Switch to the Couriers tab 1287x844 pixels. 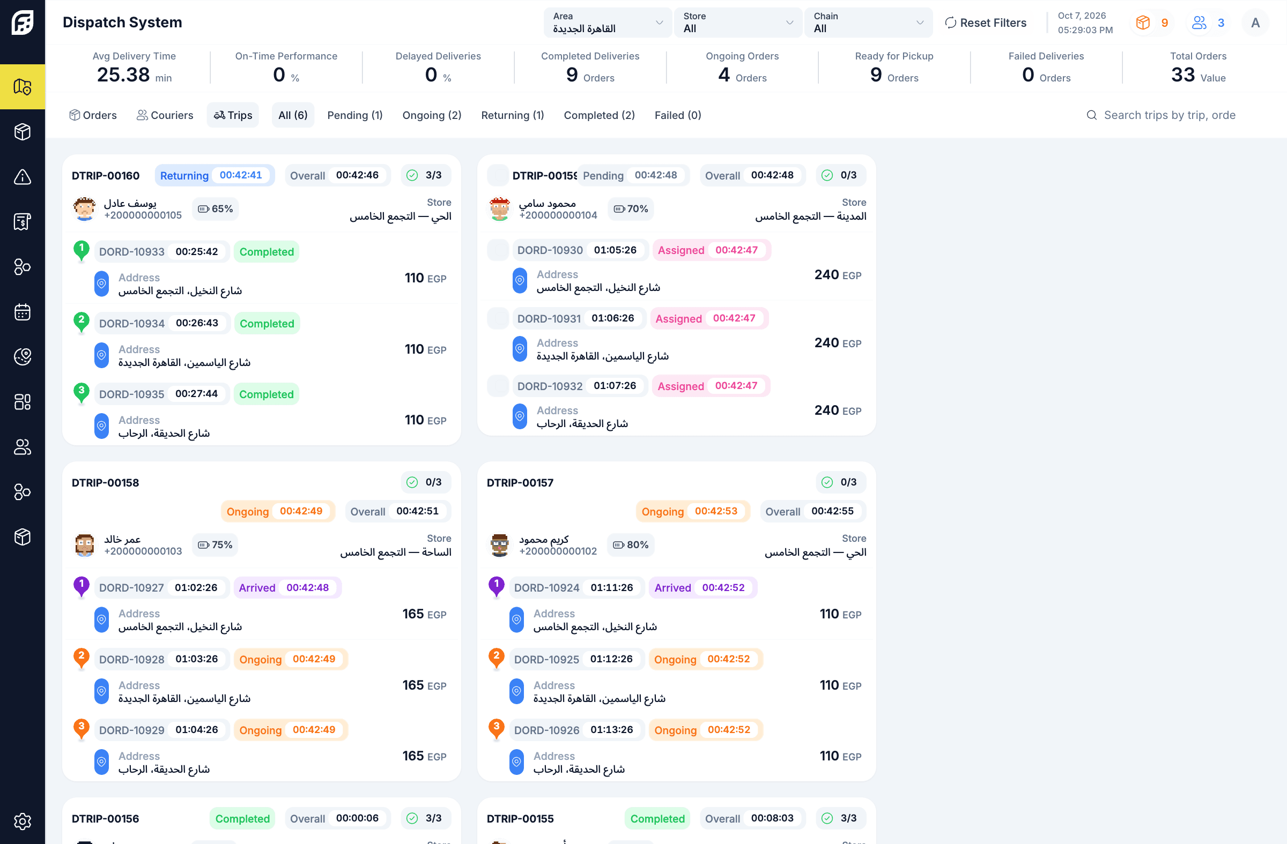(165, 115)
